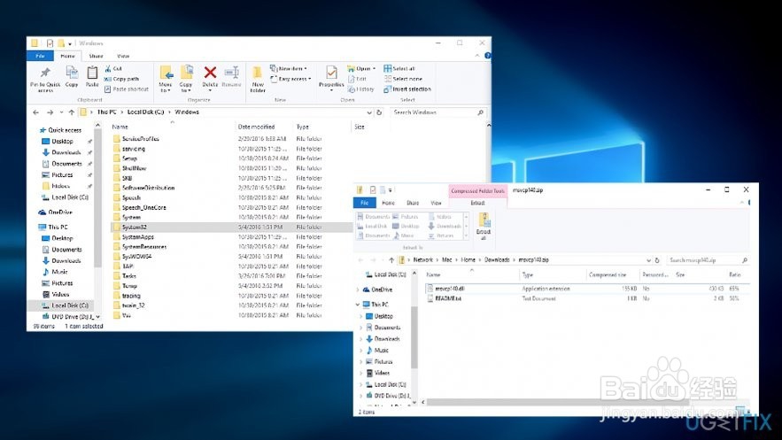Open the New item dropdown
782x440 pixels.
pyautogui.click(x=289, y=68)
